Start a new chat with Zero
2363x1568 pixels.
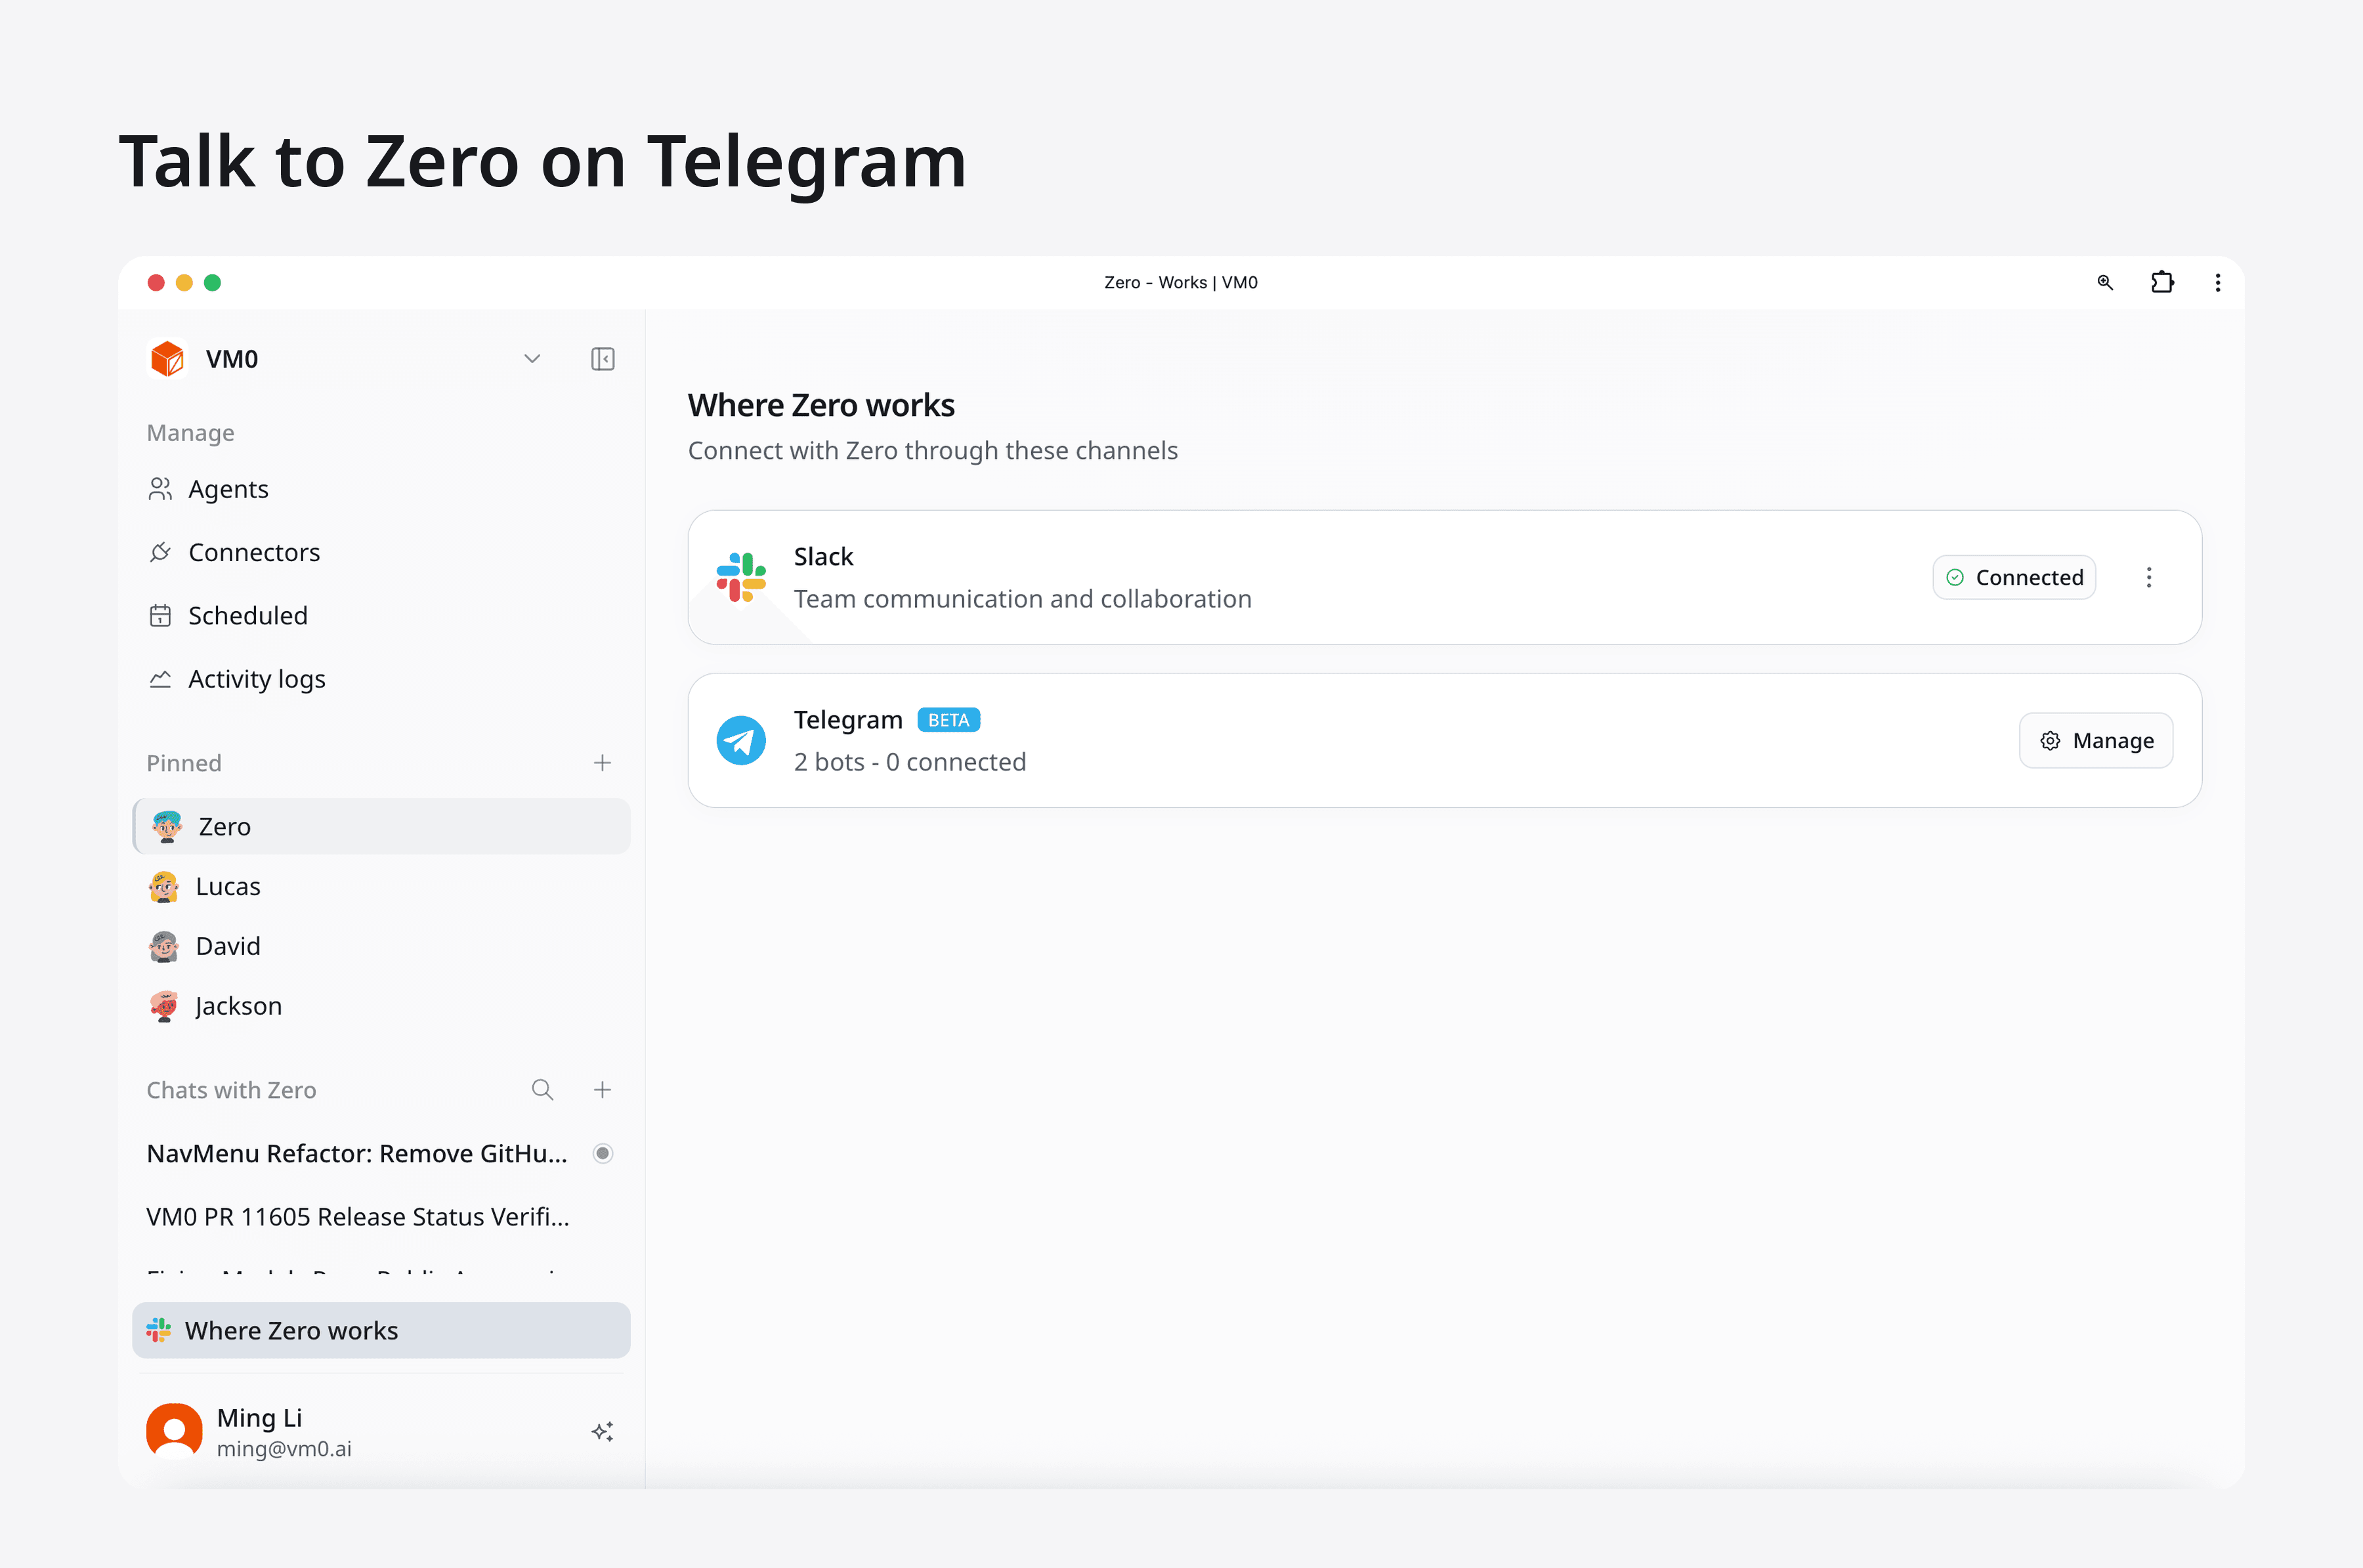coord(602,1090)
